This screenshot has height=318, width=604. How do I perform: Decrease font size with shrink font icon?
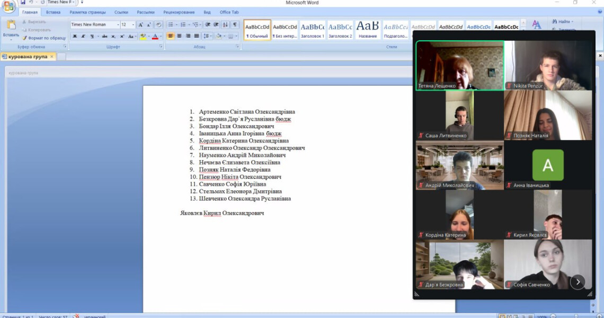(x=149, y=25)
